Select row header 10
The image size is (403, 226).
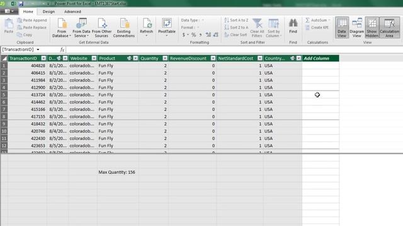point(4,131)
